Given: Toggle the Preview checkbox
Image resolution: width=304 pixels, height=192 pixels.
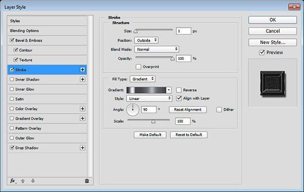Looking at the screenshot, I should point(262,53).
